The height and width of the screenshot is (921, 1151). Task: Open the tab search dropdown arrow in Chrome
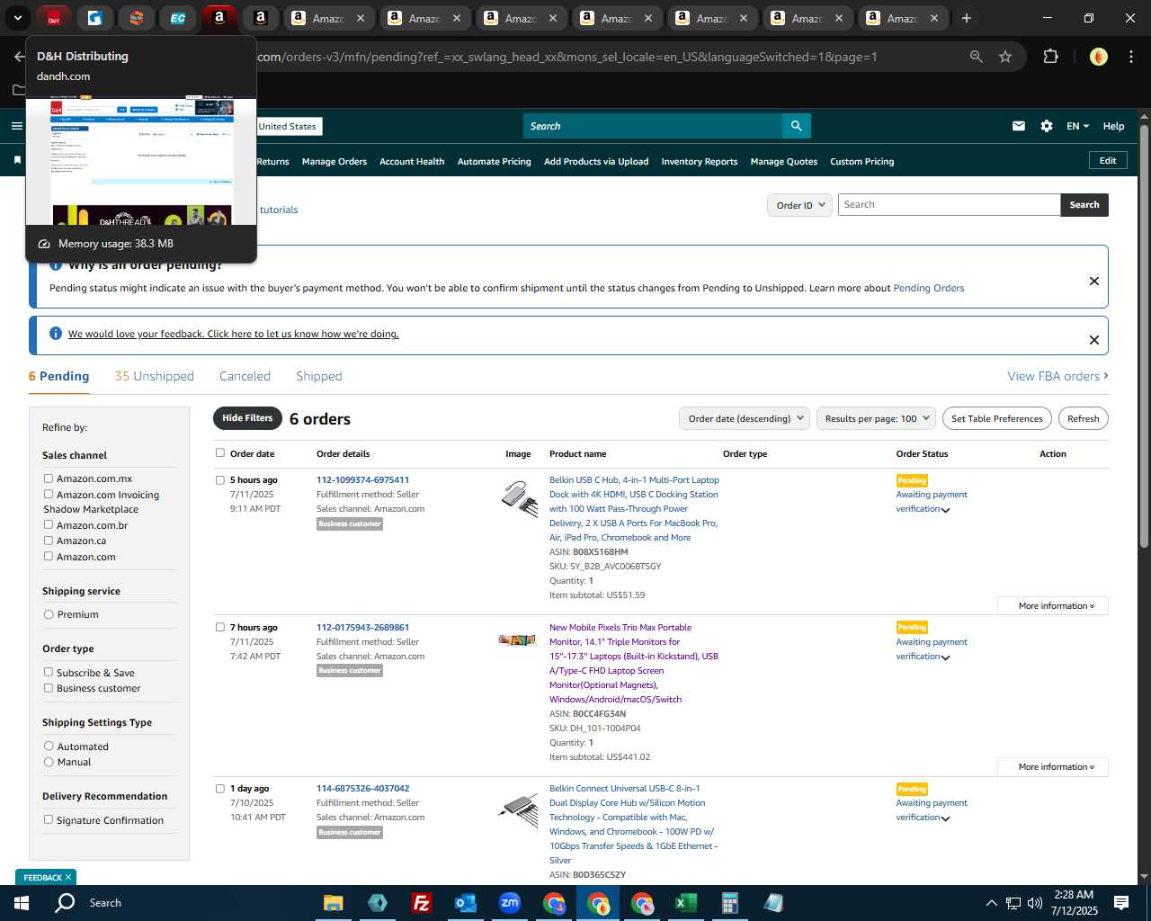pyautogui.click(x=17, y=18)
